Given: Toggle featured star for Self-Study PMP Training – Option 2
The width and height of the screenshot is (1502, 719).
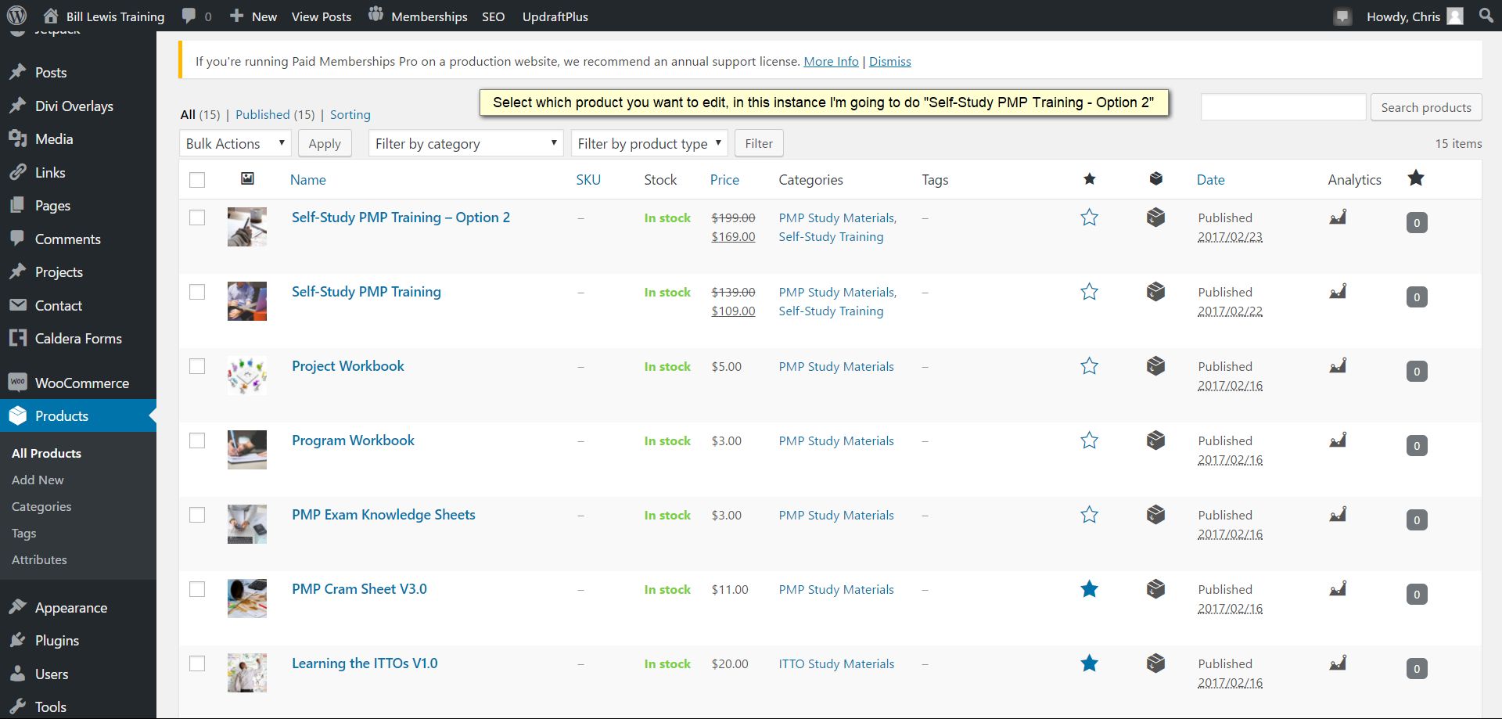Looking at the screenshot, I should (1089, 217).
